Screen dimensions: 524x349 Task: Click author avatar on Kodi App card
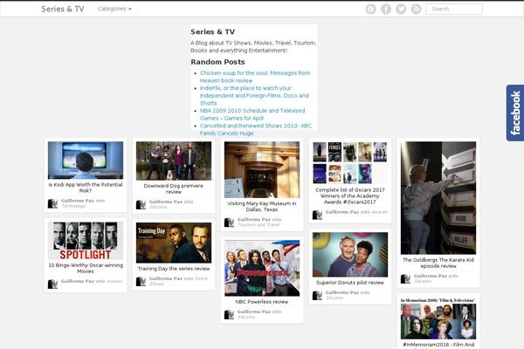[52, 203]
